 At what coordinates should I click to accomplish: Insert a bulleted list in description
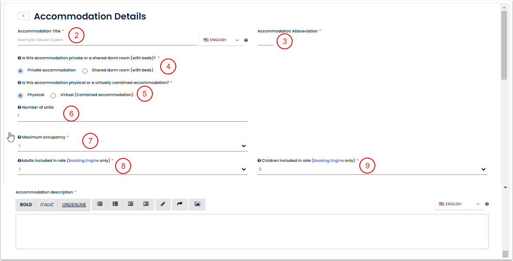coord(100,204)
